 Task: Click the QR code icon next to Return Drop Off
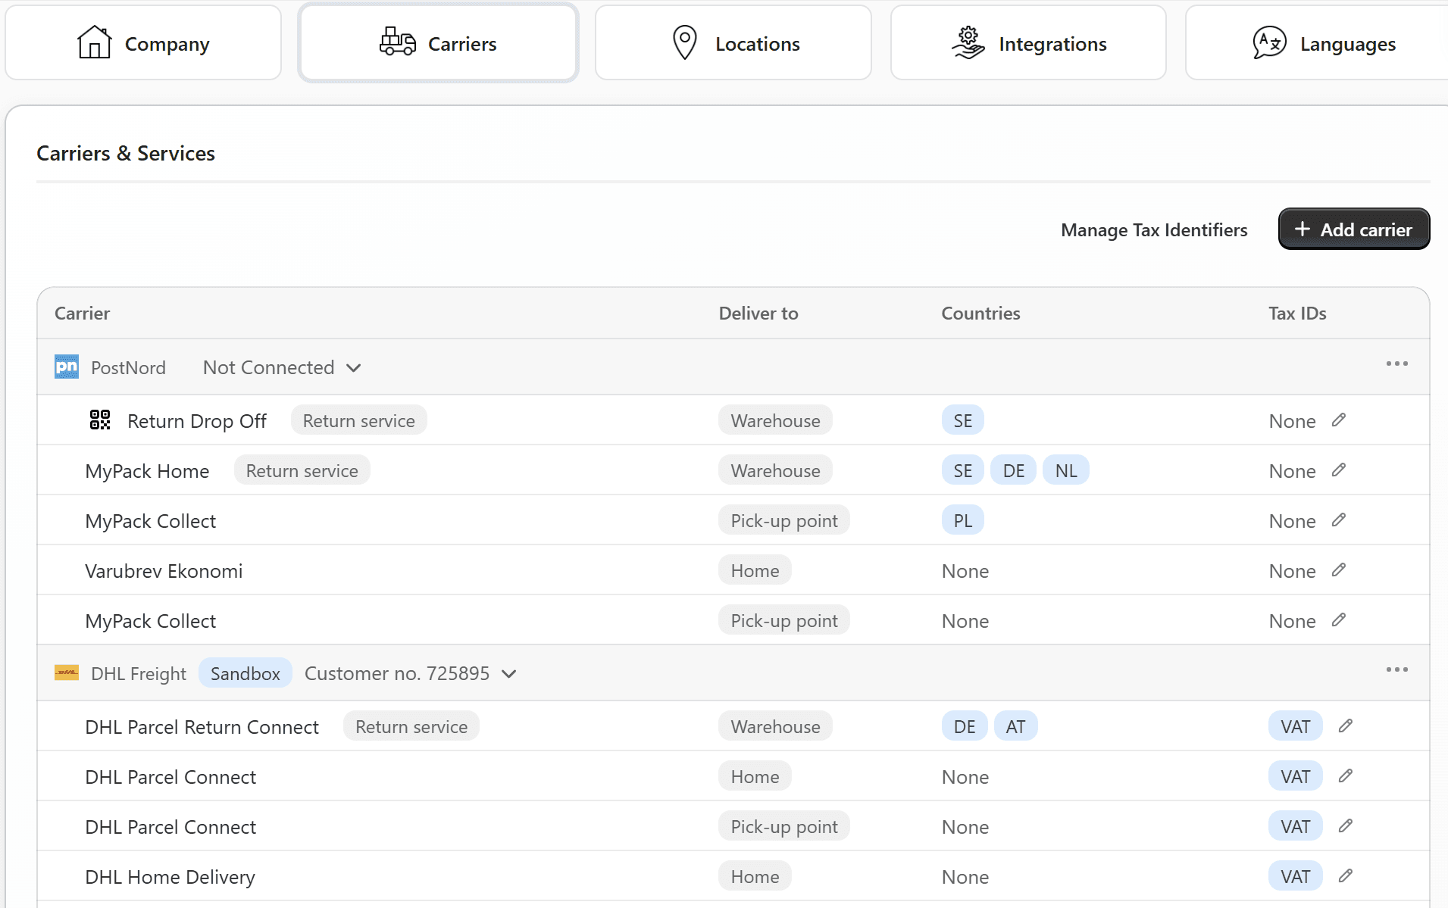[x=99, y=420]
